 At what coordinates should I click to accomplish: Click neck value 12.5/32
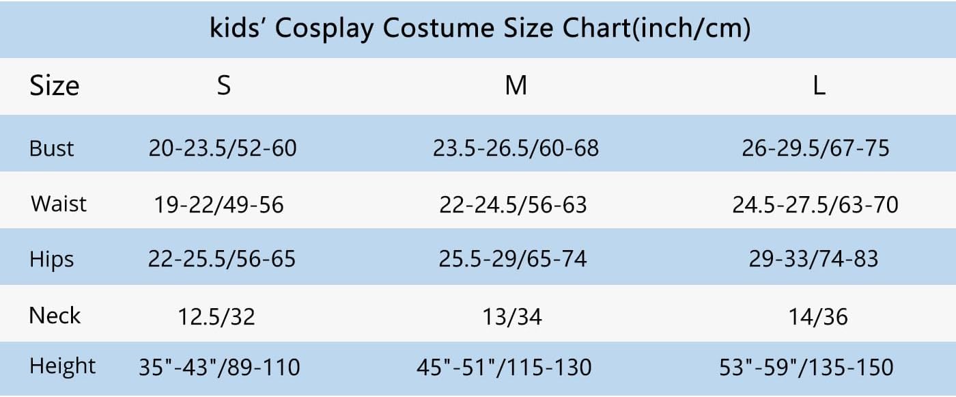(216, 316)
